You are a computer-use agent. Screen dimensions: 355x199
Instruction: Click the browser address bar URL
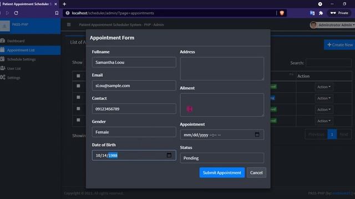coord(113,13)
